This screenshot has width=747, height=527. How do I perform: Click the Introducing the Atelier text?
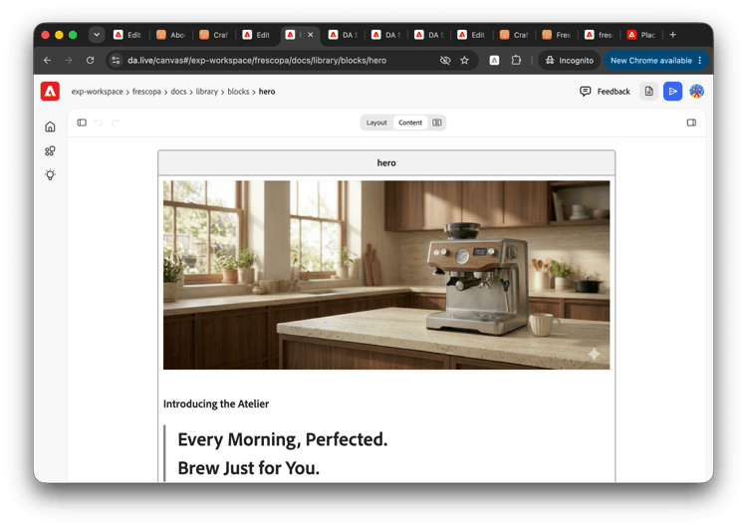click(x=216, y=403)
